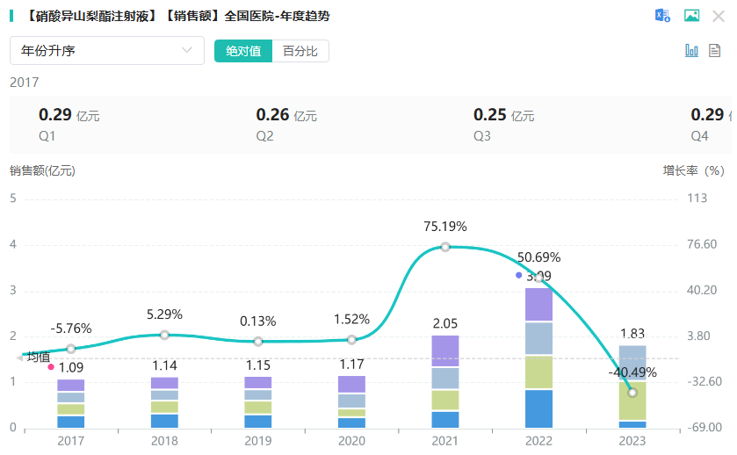
Task: Select 绝对值 absolute value mode
Action: tap(243, 51)
